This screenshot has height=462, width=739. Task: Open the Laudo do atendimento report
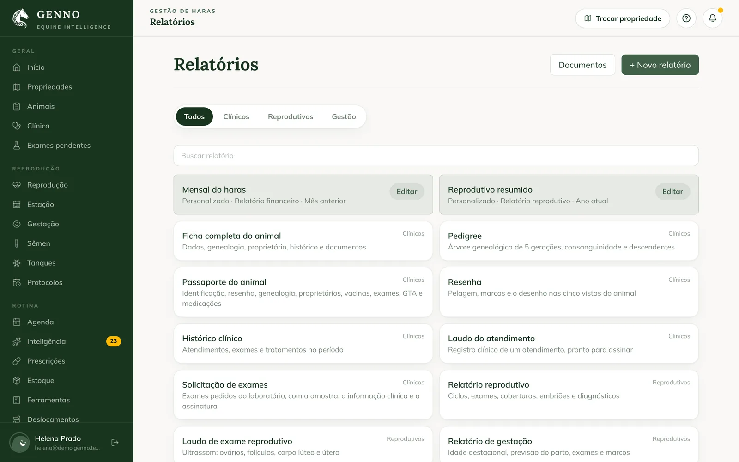pos(569,343)
